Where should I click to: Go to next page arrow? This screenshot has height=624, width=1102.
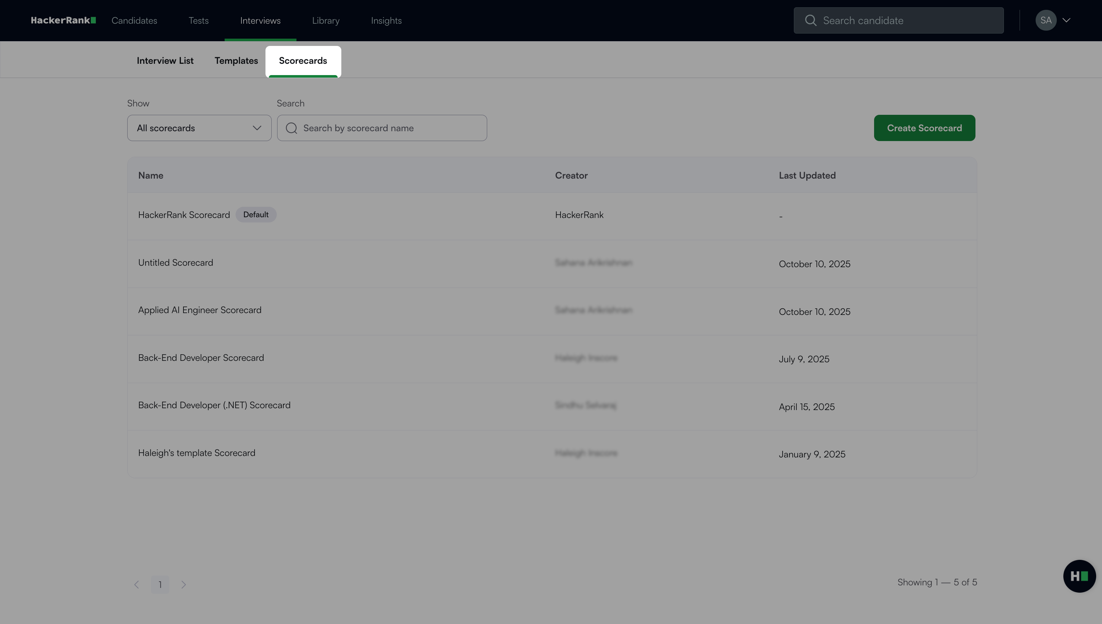tap(183, 585)
